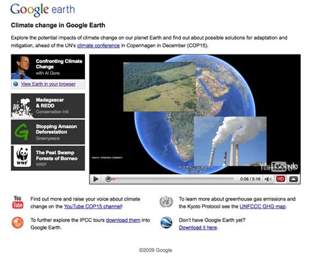Click the UN emblem icon
The height and width of the screenshot is (257, 312).
[x=166, y=202]
